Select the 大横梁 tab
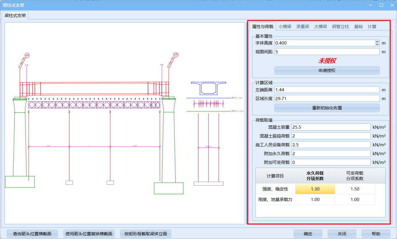 [x=320, y=27]
